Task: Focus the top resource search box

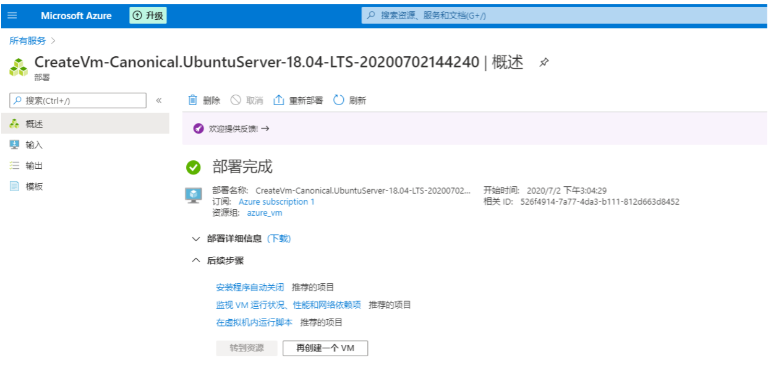Action: (x=565, y=16)
